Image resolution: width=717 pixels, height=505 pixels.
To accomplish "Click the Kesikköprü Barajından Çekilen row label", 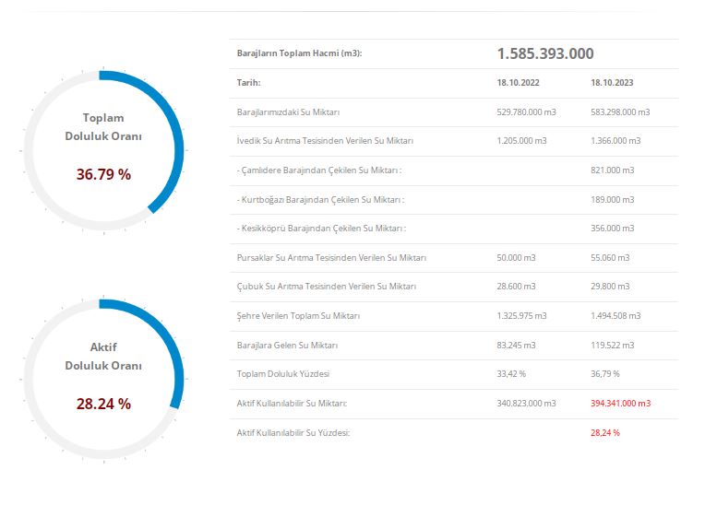I will point(321,229).
